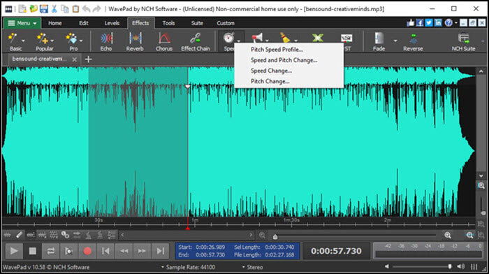This screenshot has width=489, height=274.
Task: Click the green X icon in the Effects toolbar
Action: (x=317, y=38)
